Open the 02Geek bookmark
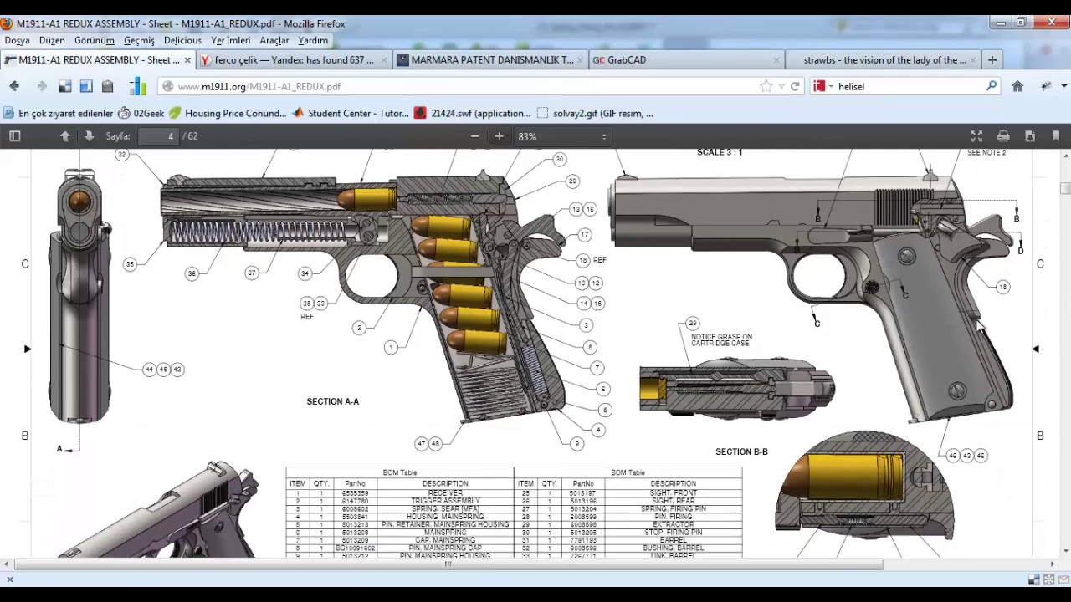 (141, 113)
